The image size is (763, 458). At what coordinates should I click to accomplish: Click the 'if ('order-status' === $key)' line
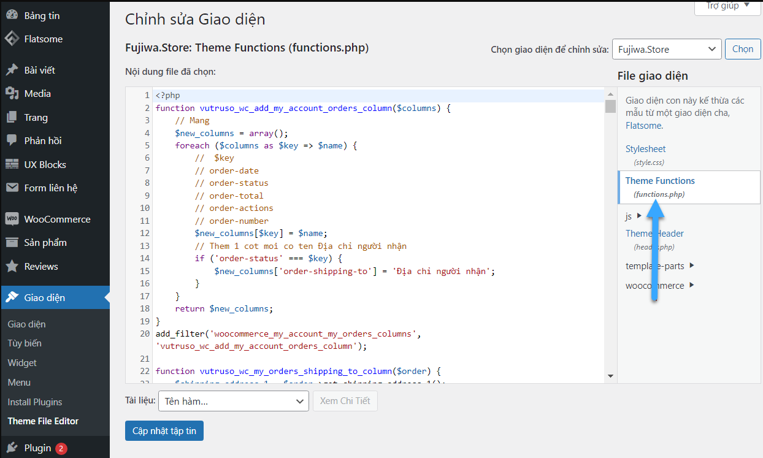pyautogui.click(x=268, y=258)
